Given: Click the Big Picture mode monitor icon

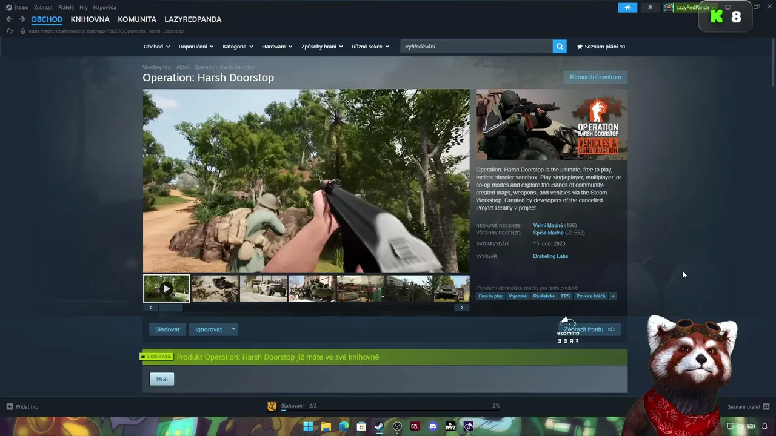Looking at the screenshot, I should click(728, 8).
